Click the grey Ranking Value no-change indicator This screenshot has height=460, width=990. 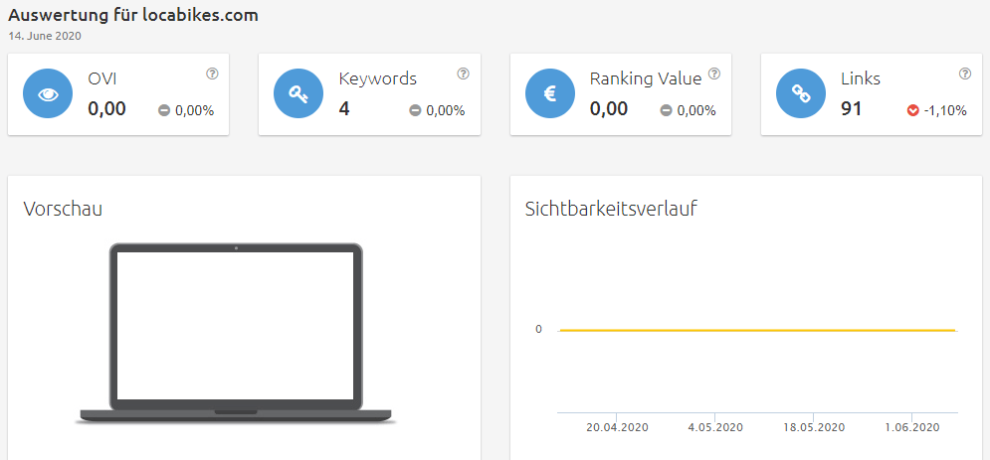click(666, 111)
